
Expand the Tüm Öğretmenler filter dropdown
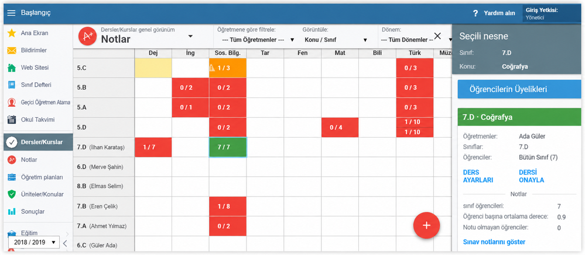[x=258, y=40]
